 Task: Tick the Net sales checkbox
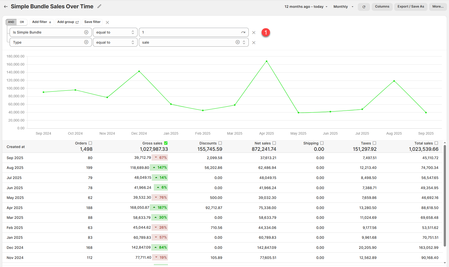click(274, 143)
